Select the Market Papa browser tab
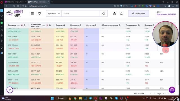 [x=39, y=2]
